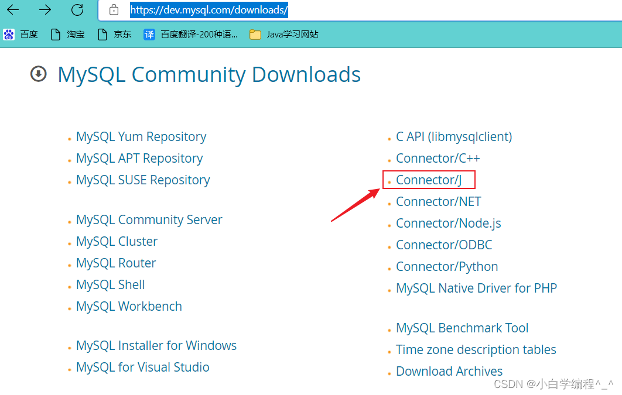Open MySQL Community Server link
Screen dimensions: 622x395
149,219
